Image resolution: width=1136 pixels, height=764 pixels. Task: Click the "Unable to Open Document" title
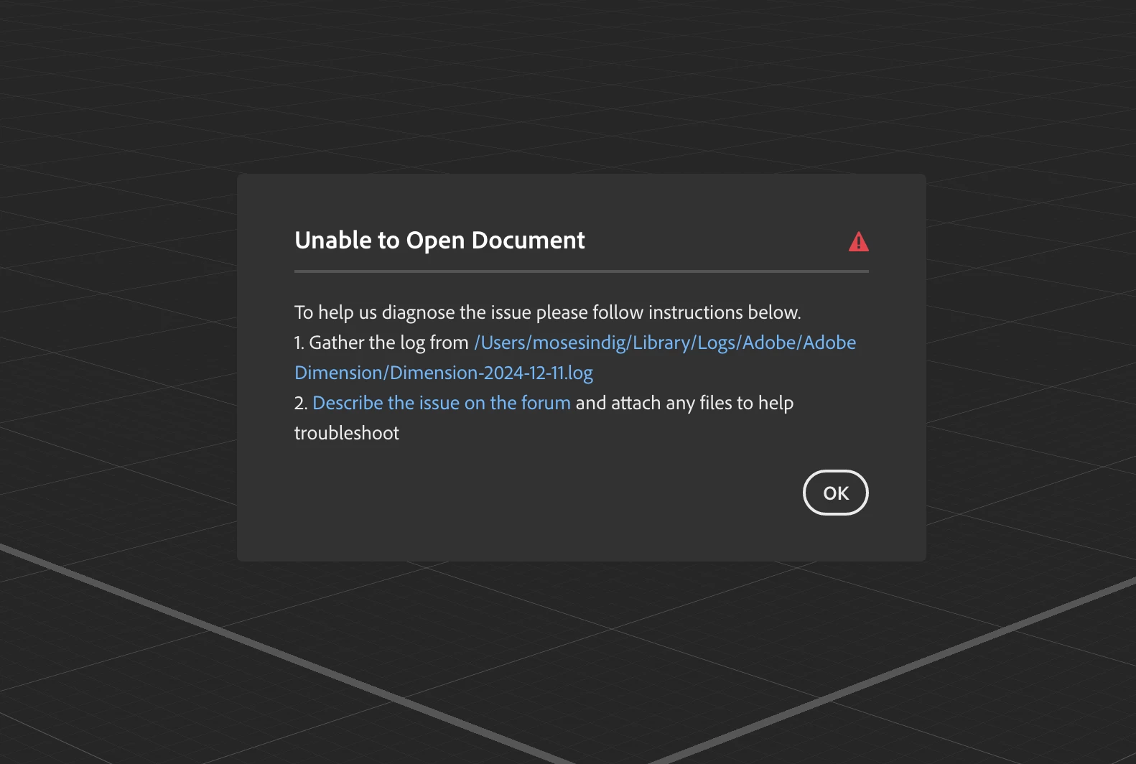point(439,241)
